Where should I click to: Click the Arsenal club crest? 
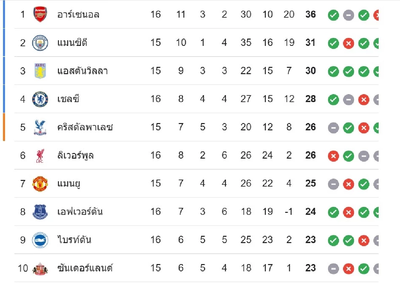coord(40,15)
